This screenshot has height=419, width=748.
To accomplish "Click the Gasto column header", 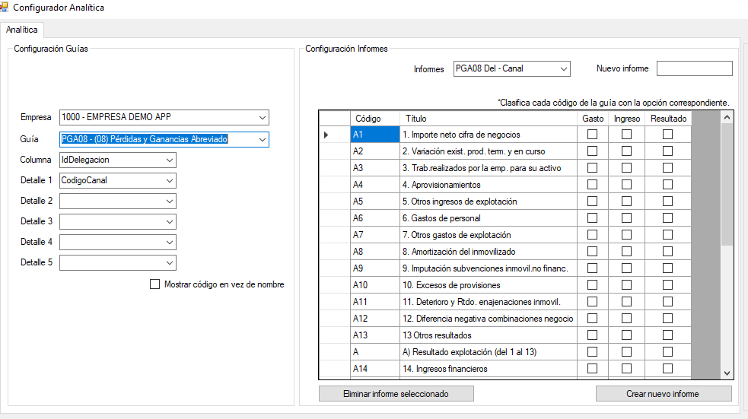I will (593, 118).
